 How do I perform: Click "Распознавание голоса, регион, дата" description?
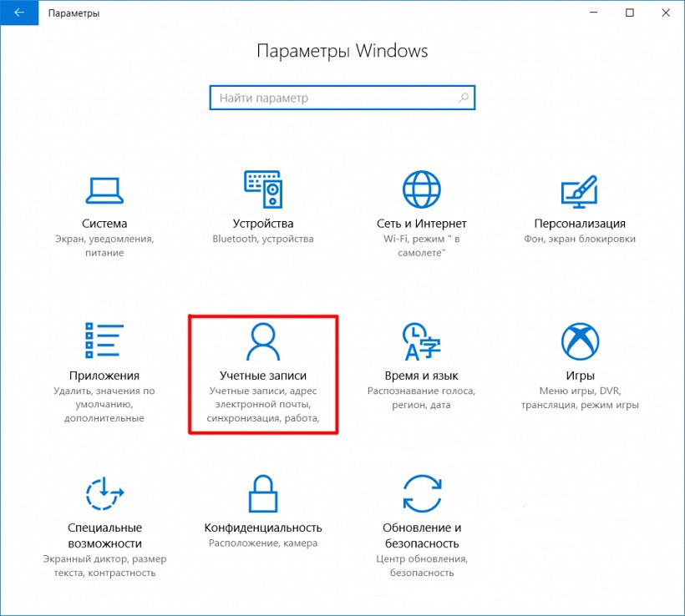pyautogui.click(x=422, y=397)
